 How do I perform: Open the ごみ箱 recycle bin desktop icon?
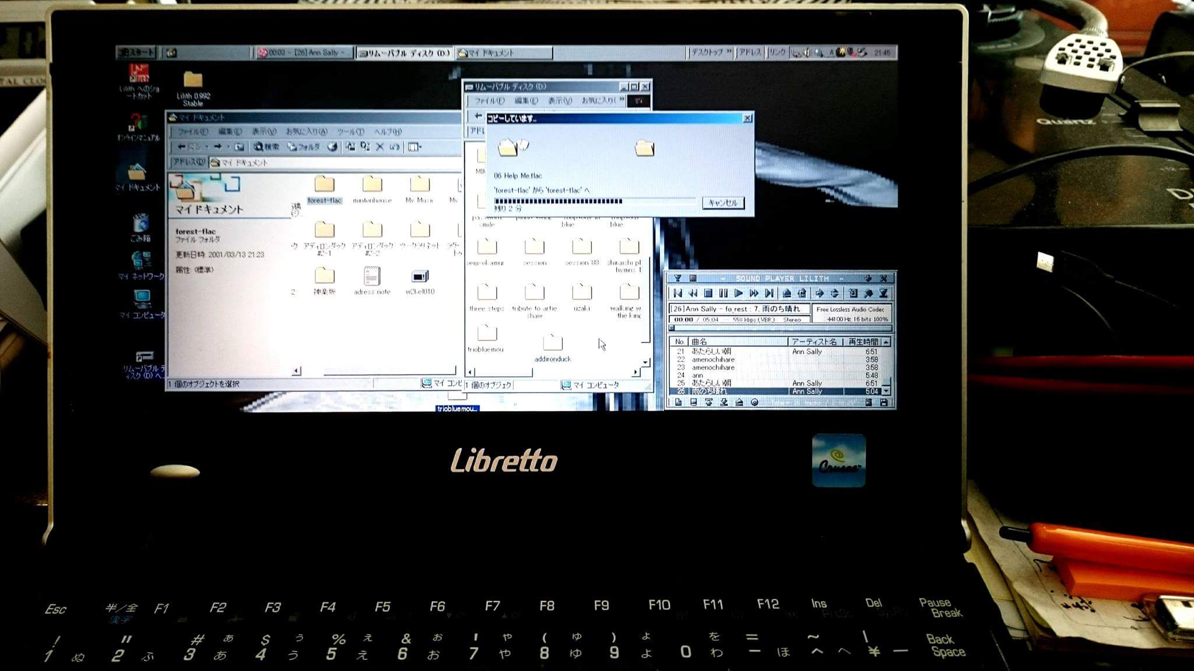tap(141, 228)
